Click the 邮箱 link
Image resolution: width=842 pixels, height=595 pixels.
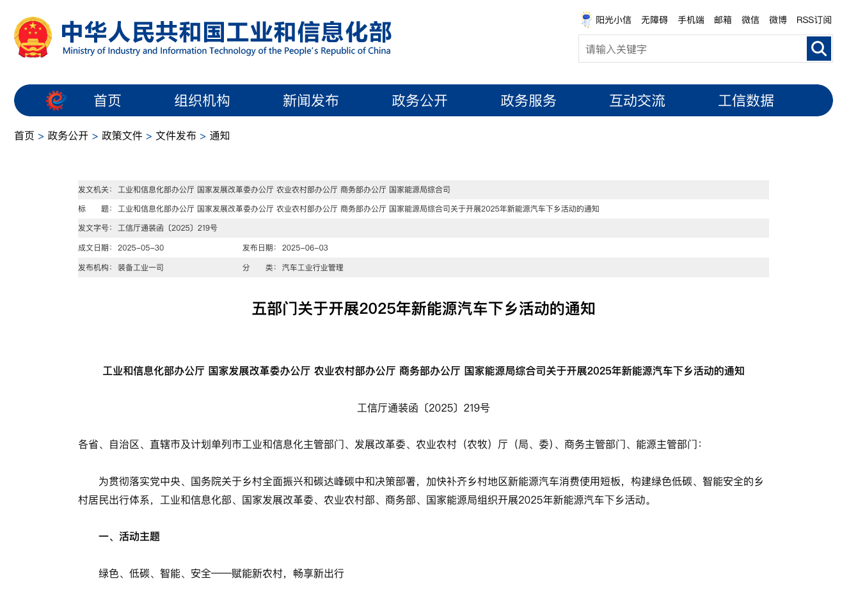723,20
